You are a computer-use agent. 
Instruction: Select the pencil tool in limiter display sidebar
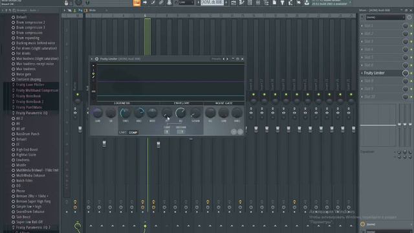click(x=93, y=77)
